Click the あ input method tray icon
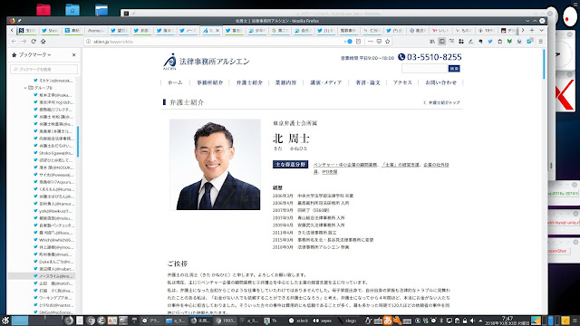This screenshot has height=326, width=580. (388, 321)
